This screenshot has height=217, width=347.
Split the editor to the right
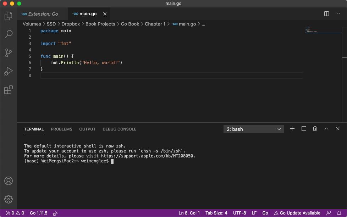326,14
